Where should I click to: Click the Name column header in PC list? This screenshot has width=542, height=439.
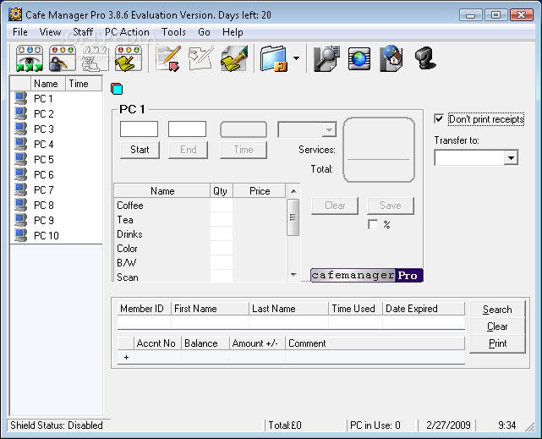48,84
